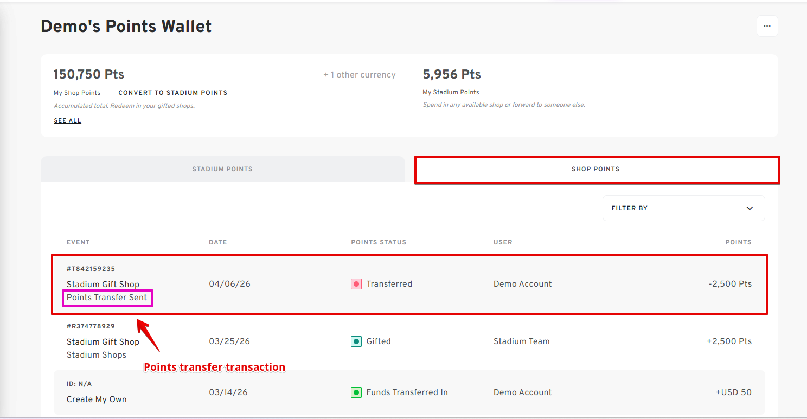Click the Date column header
Image resolution: width=807 pixels, height=419 pixels.
[x=217, y=242]
